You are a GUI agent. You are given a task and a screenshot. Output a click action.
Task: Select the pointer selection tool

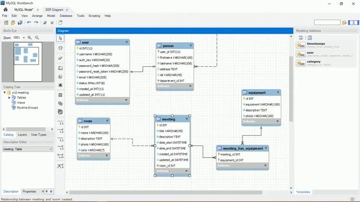point(60,38)
